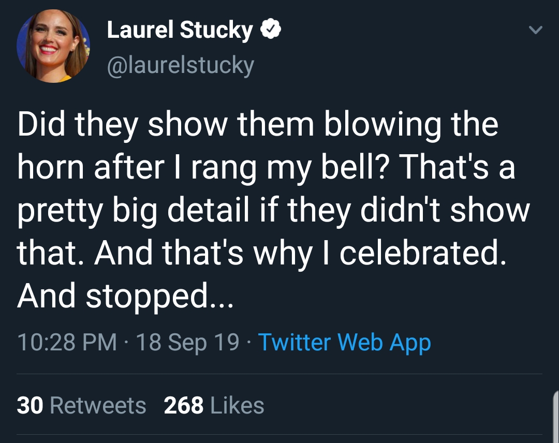Select the tweet text starting 'Did they show'
The width and height of the screenshot is (559, 443).
[x=273, y=210]
